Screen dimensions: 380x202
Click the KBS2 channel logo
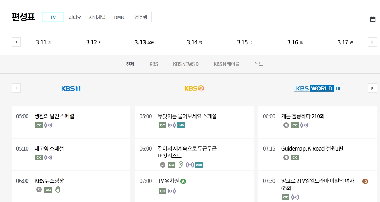194,88
